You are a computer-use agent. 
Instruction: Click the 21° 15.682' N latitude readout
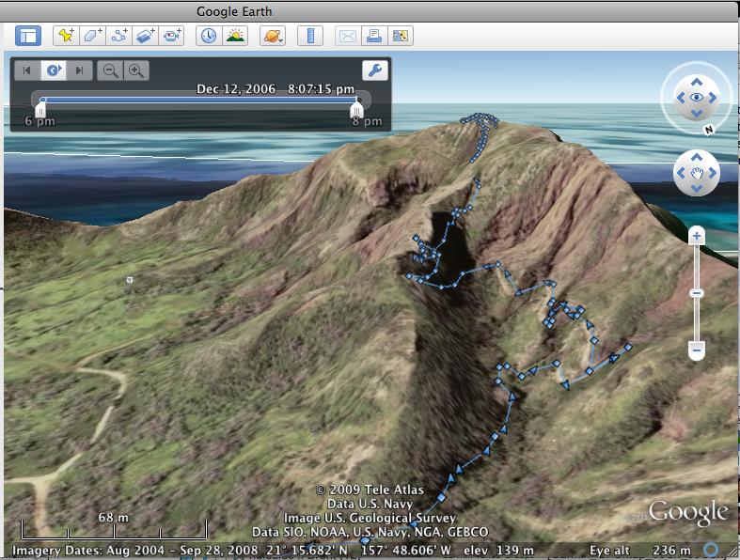pos(307,550)
